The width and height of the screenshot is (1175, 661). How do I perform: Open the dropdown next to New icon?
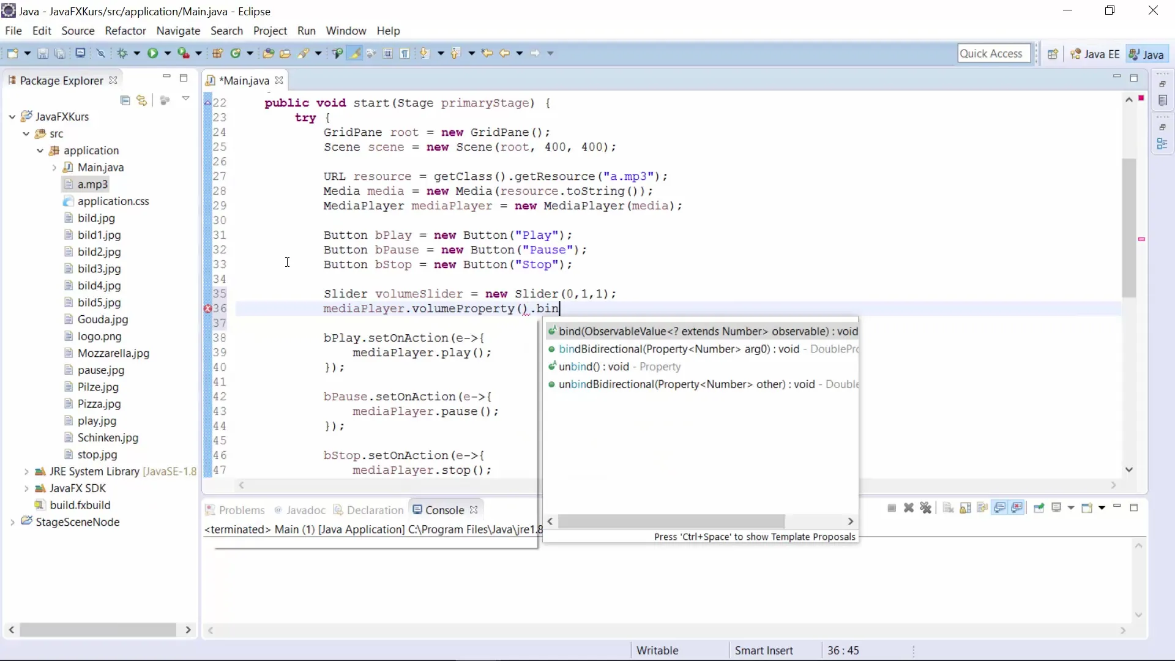[27, 53]
